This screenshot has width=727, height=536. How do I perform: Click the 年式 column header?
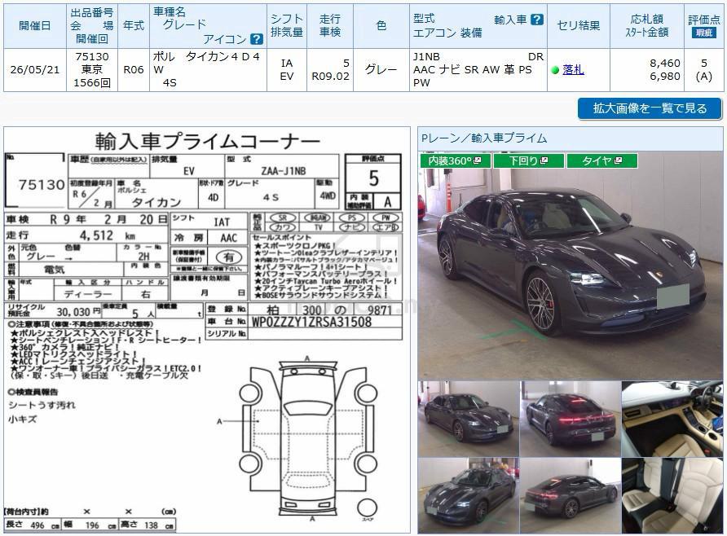(134, 26)
